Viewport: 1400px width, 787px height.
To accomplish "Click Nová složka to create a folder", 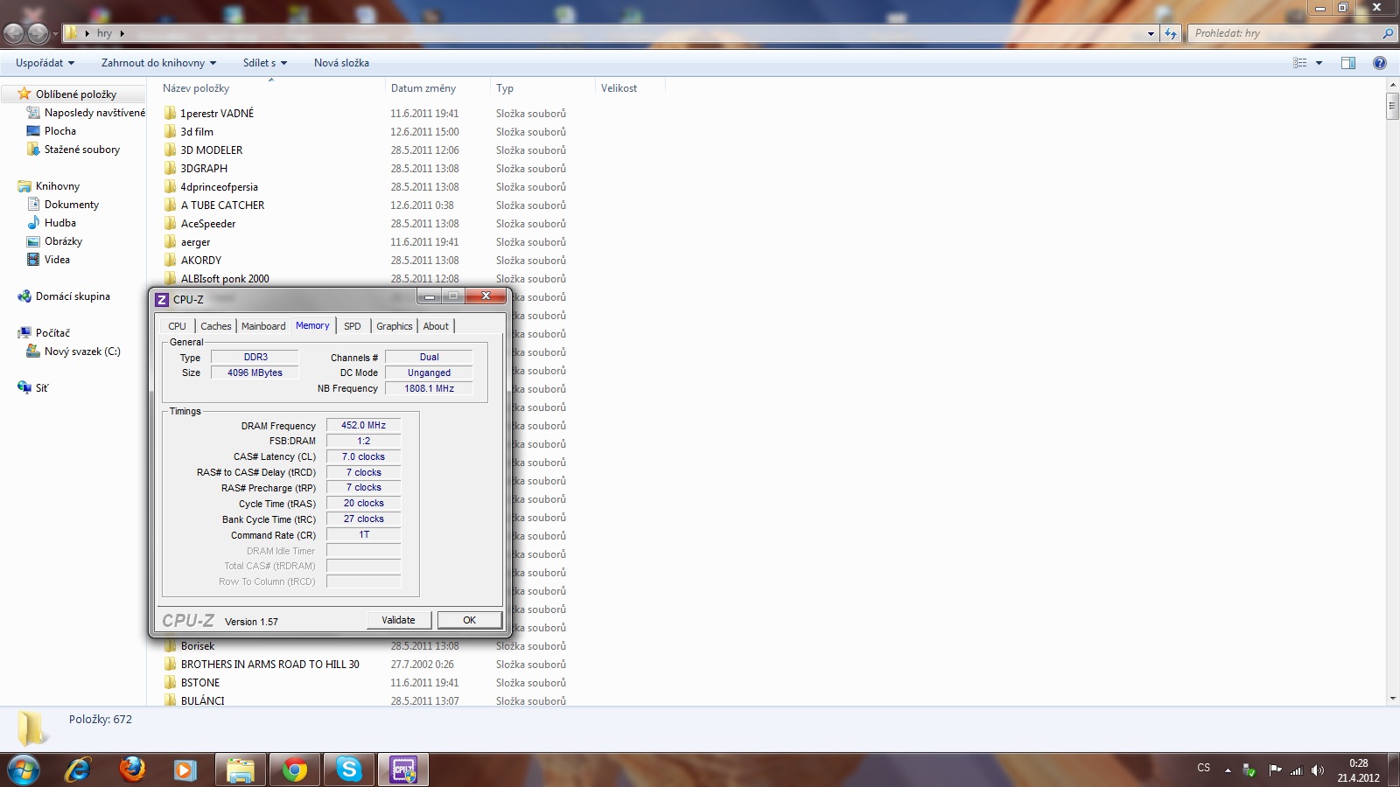I will tap(341, 63).
